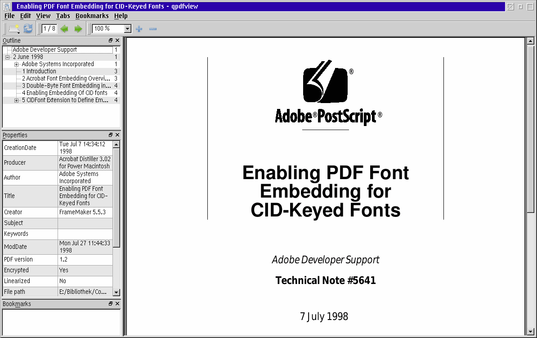This screenshot has width=537, height=338.
Task: Open the Bookmarks menu
Action: tap(92, 16)
